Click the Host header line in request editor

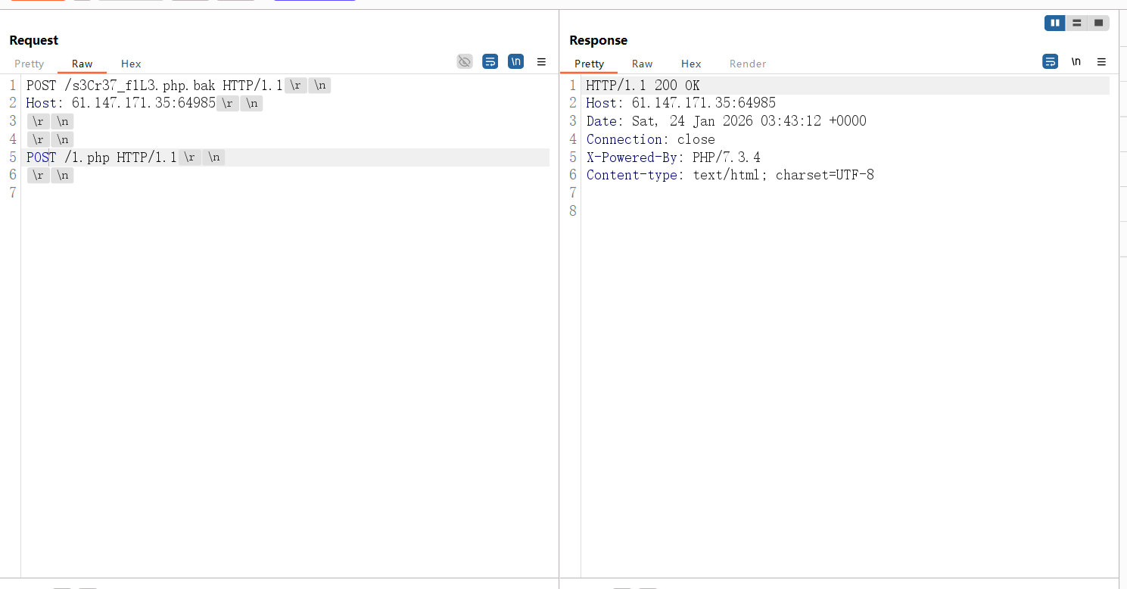(x=121, y=103)
